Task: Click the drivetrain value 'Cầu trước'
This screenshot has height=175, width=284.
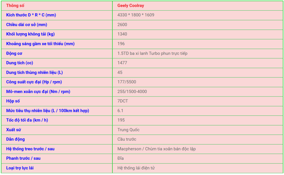Action: coord(127,139)
